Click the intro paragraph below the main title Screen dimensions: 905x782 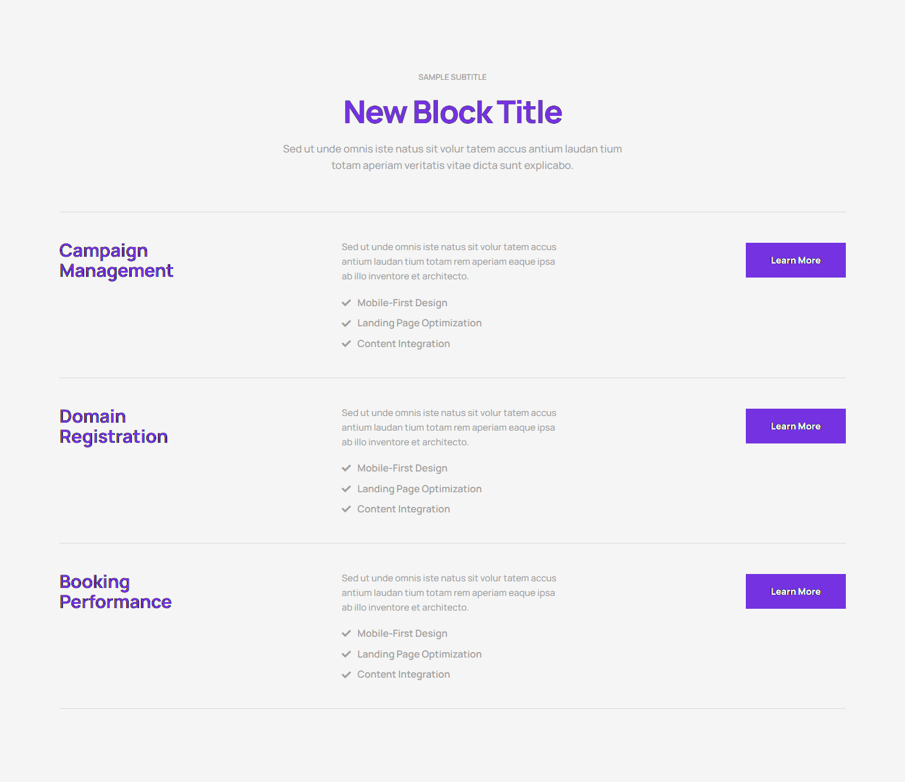(x=452, y=157)
